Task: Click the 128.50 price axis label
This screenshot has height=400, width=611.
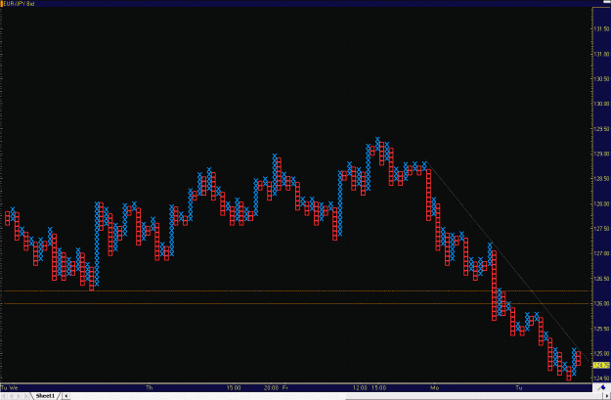Action: point(602,179)
